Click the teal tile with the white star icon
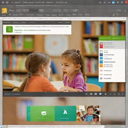 [65, 113]
